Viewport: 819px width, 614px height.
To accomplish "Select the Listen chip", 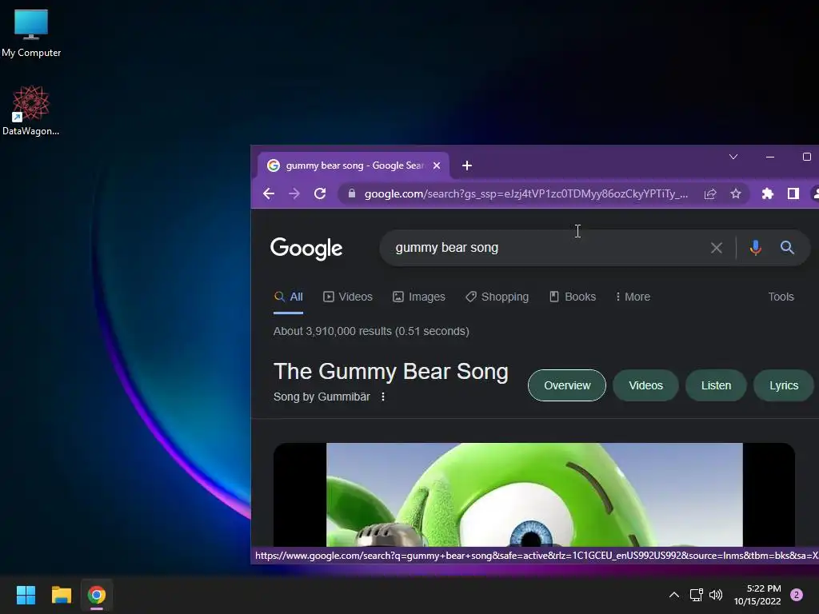I will click(716, 385).
